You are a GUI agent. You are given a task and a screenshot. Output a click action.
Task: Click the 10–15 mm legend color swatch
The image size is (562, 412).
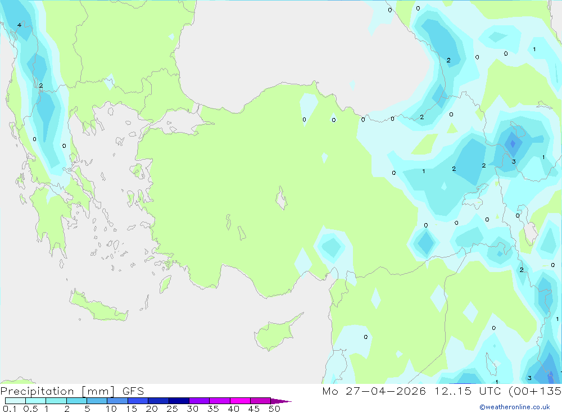click(117, 401)
